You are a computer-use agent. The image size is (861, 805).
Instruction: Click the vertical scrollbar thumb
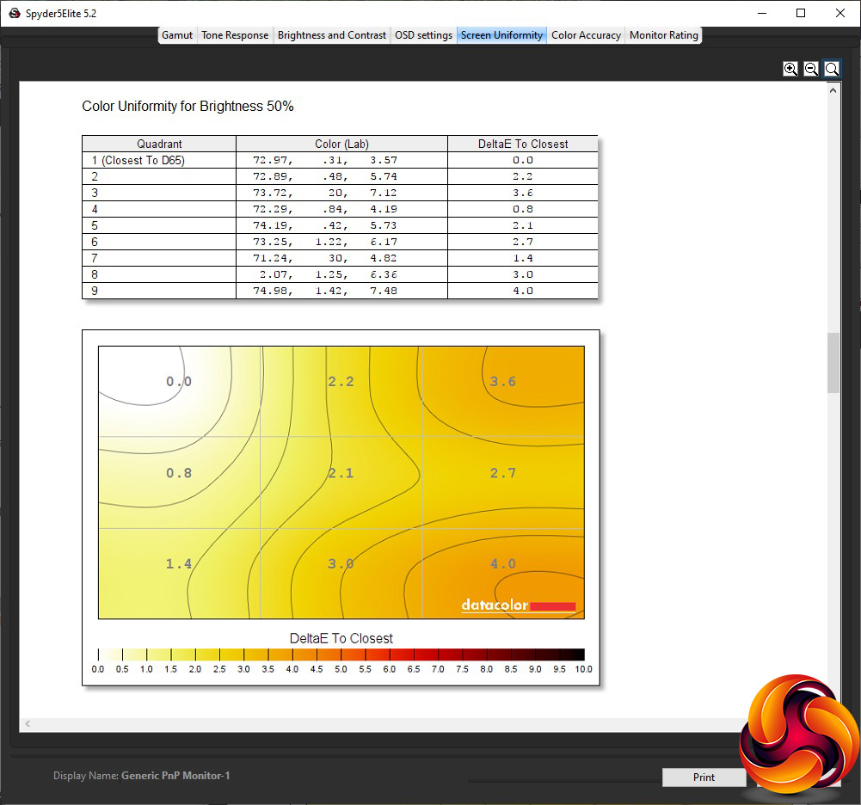click(833, 362)
